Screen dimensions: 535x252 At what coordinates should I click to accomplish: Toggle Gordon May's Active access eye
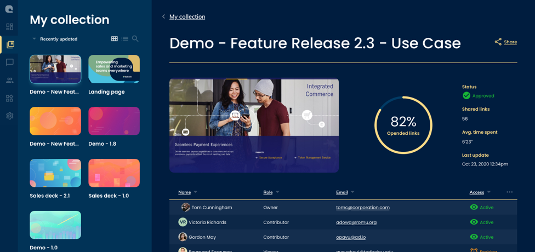point(474,237)
